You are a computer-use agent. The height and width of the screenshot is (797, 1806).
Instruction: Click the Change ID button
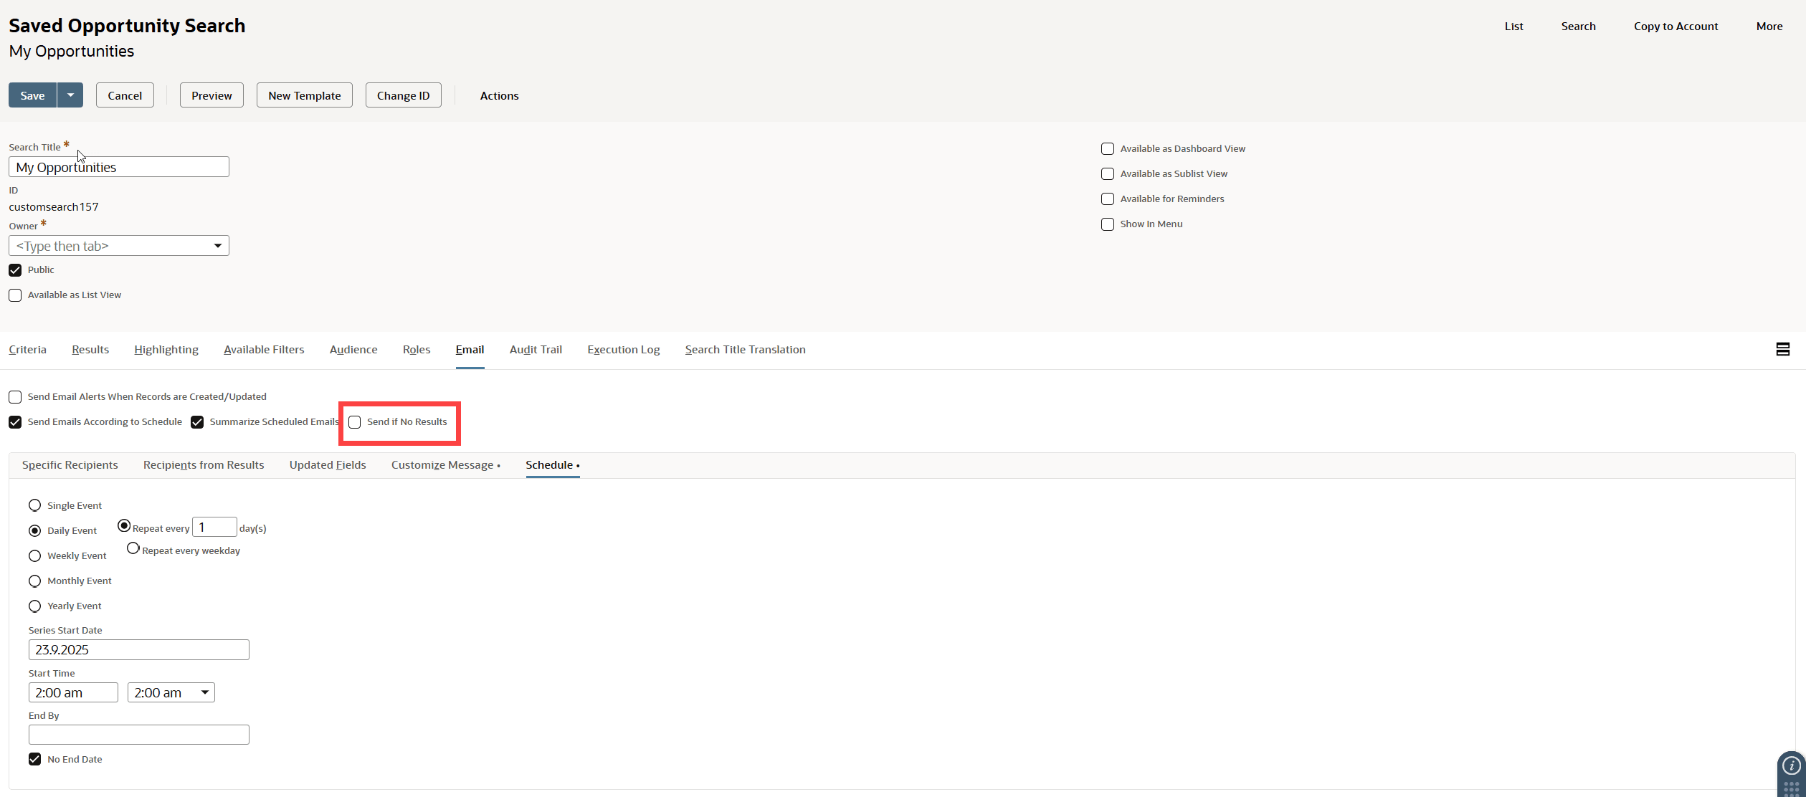pos(404,95)
